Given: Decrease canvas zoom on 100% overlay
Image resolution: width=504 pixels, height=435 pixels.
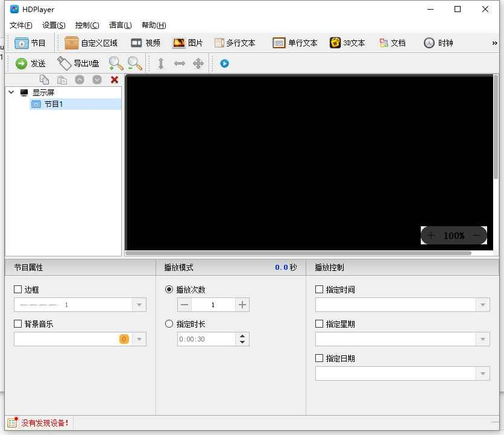Looking at the screenshot, I should tap(477, 235).
